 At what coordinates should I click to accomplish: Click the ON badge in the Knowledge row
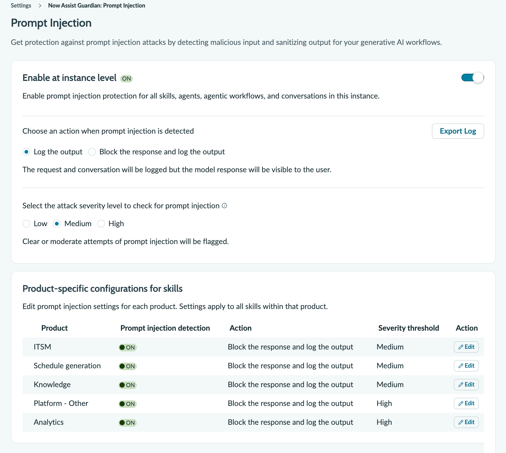click(128, 385)
